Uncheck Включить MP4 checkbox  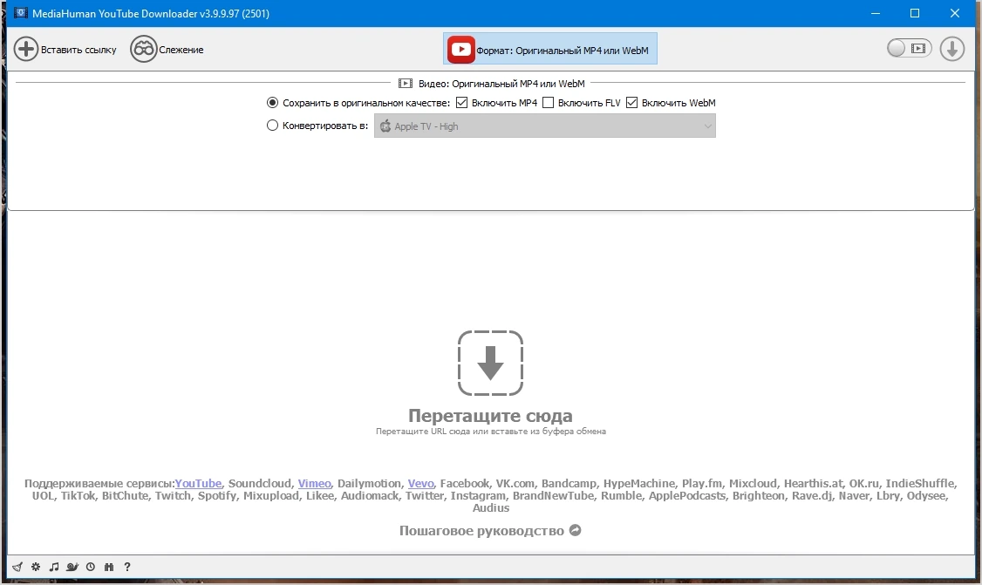(461, 103)
